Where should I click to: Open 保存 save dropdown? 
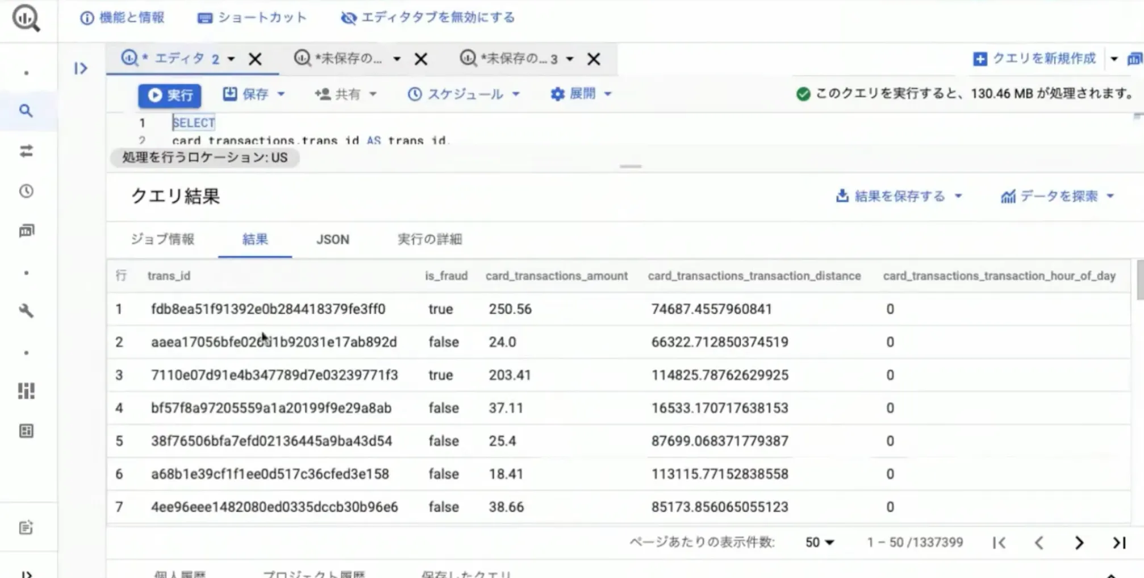[x=253, y=94]
